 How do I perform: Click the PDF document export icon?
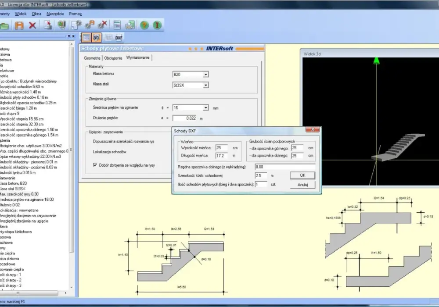pyautogui.click(x=48, y=25)
